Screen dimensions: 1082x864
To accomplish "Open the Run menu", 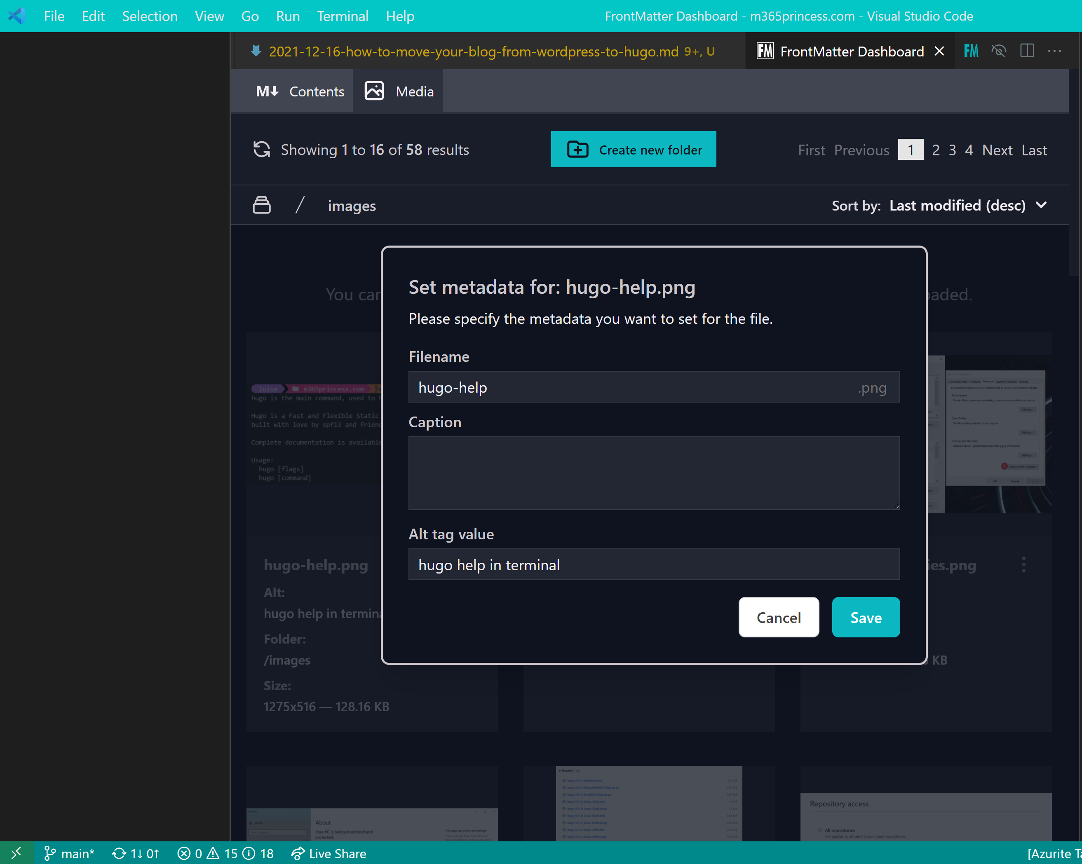I will 288,16.
